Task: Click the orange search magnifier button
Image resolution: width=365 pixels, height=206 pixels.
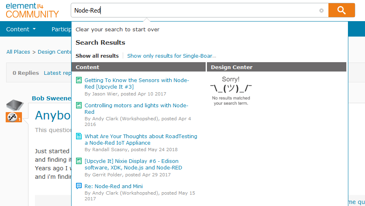Action: (341, 10)
